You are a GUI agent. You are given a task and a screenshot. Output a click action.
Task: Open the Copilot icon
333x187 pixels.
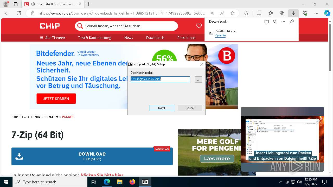coord(327,13)
